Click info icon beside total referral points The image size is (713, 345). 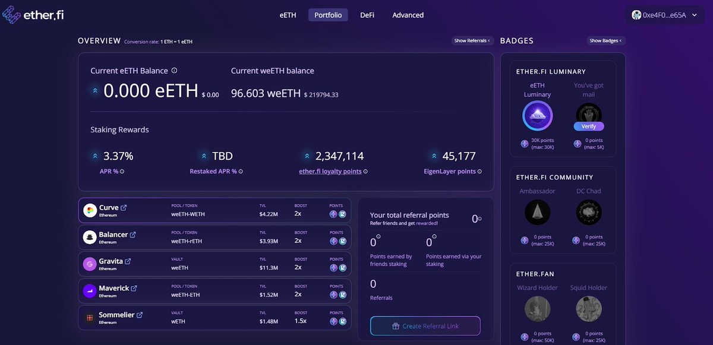(x=479, y=219)
